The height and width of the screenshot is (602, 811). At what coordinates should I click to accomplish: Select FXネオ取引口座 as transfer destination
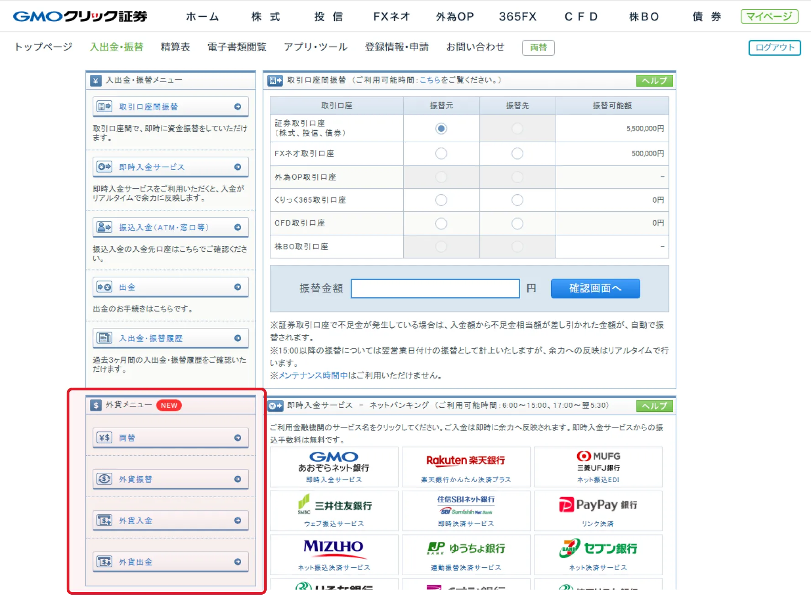tap(517, 154)
